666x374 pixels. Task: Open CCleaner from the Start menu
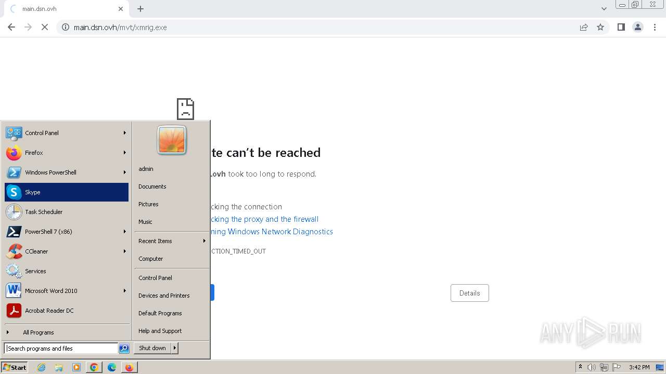click(67, 251)
